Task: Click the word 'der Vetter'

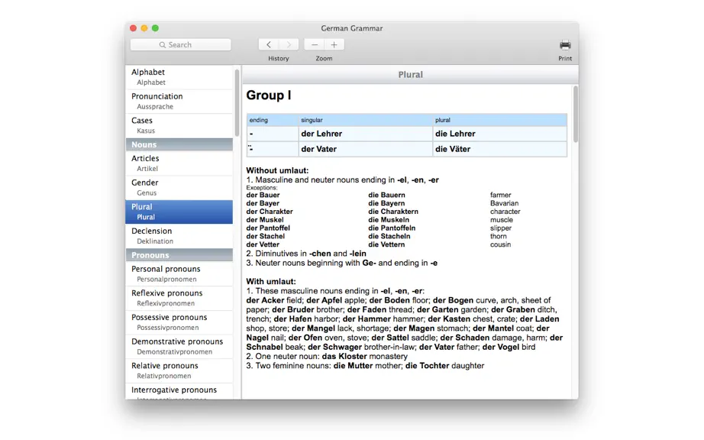Action: [x=263, y=244]
